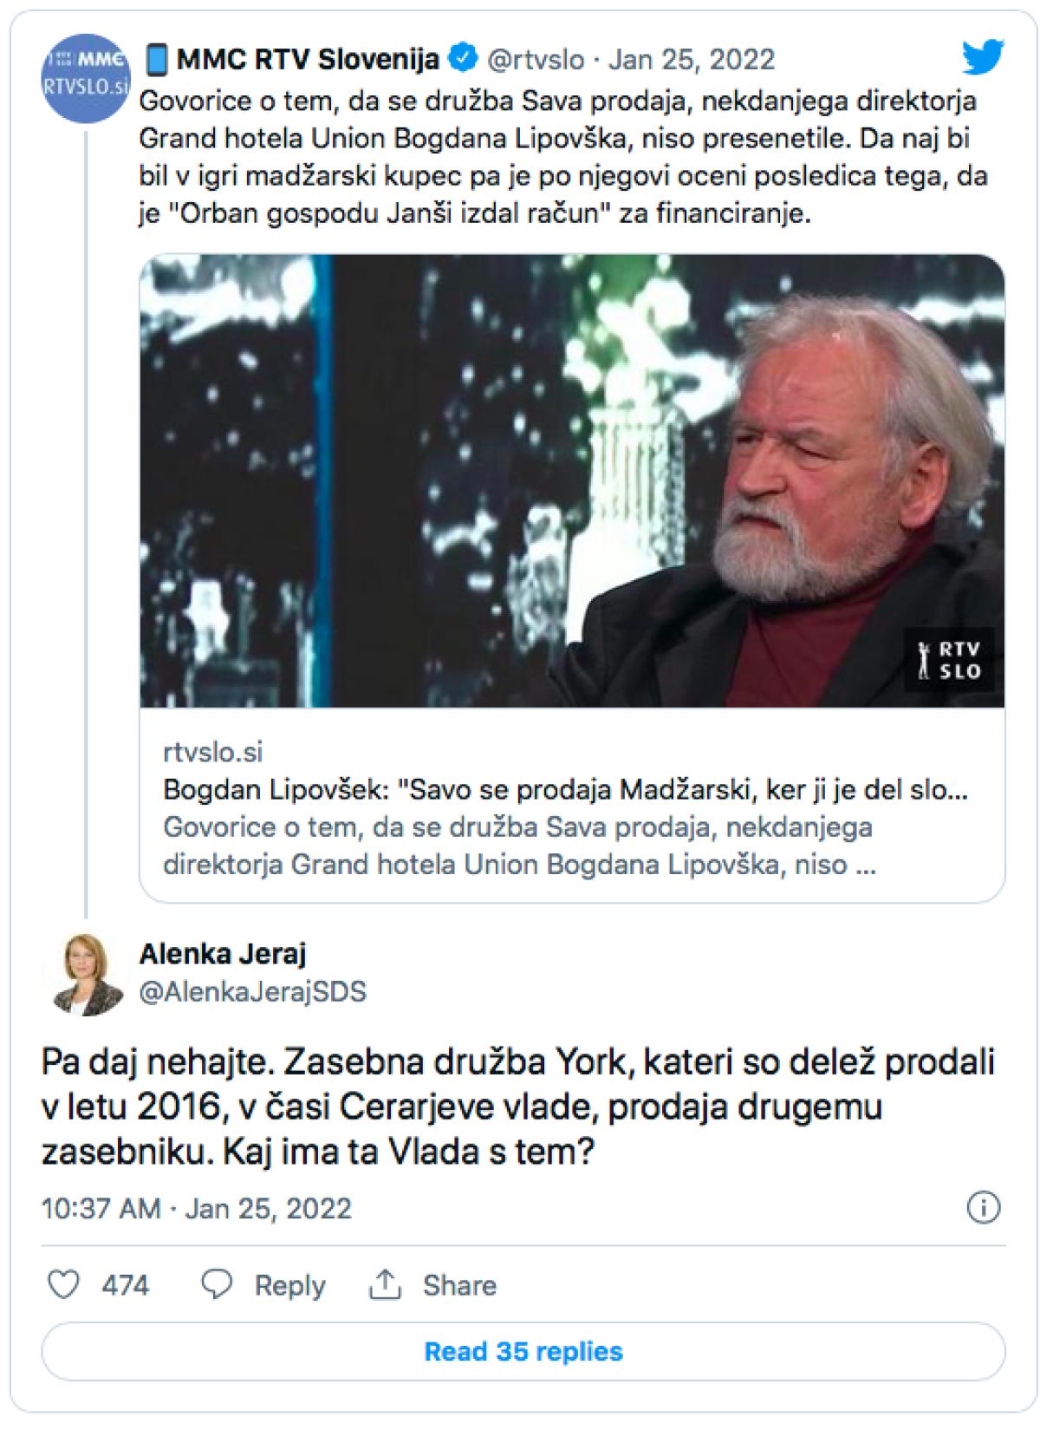Like the tweet with heart icon
The height and width of the screenshot is (1430, 1040).
[63, 1284]
